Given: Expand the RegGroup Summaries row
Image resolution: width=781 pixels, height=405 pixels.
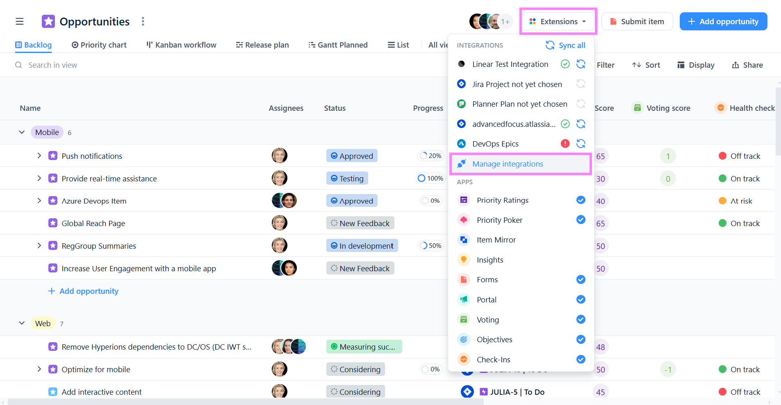Looking at the screenshot, I should (39, 246).
